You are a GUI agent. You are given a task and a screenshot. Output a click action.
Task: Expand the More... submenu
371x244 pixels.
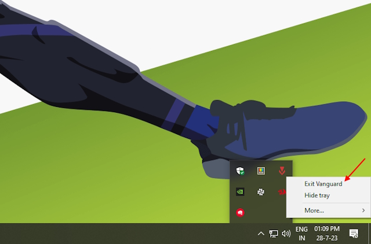[x=328, y=210]
